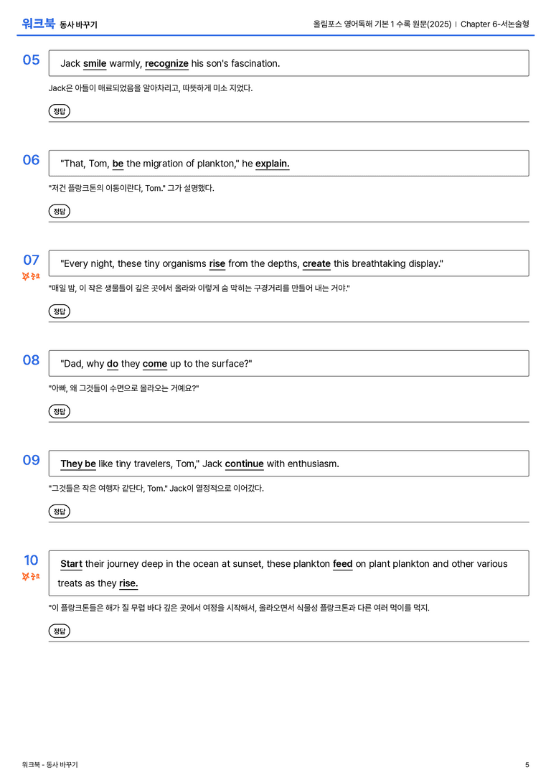Viewport: 551px width, 780px height.
Task: Click the 정답 badge under question 05
Action: 59,111
